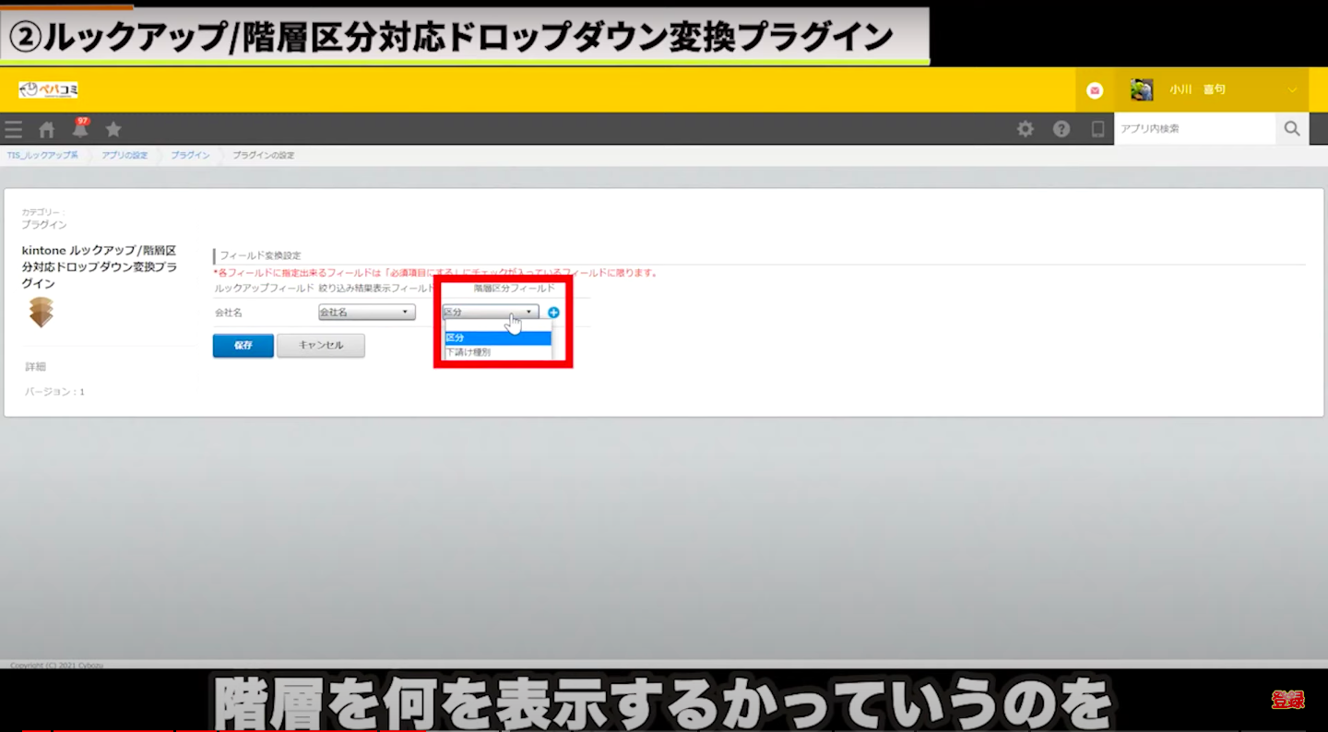Image resolution: width=1328 pixels, height=732 pixels.
Task: Click the ペパコミ logo
Action: tap(49, 89)
